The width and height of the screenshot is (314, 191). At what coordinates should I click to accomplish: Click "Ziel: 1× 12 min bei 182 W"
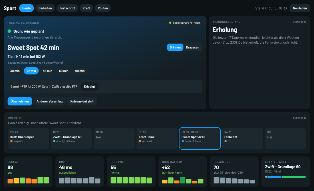[x=26, y=57]
